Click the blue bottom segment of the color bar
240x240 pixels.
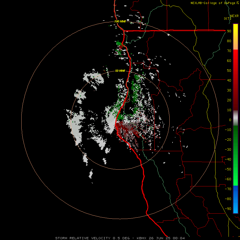(235, 199)
